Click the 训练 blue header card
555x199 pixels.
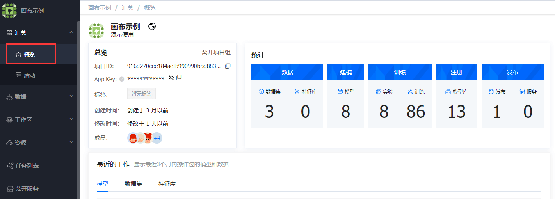click(400, 72)
